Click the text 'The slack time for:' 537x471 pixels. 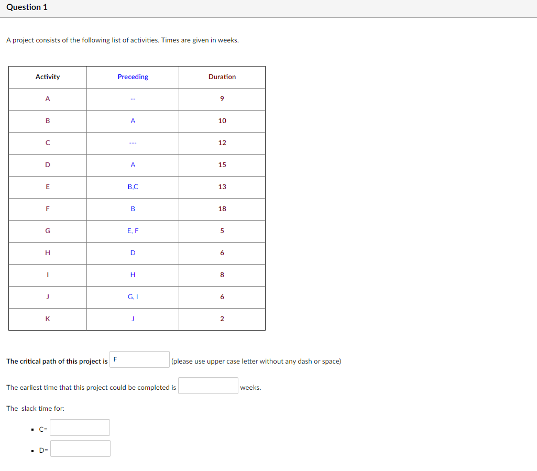34,408
